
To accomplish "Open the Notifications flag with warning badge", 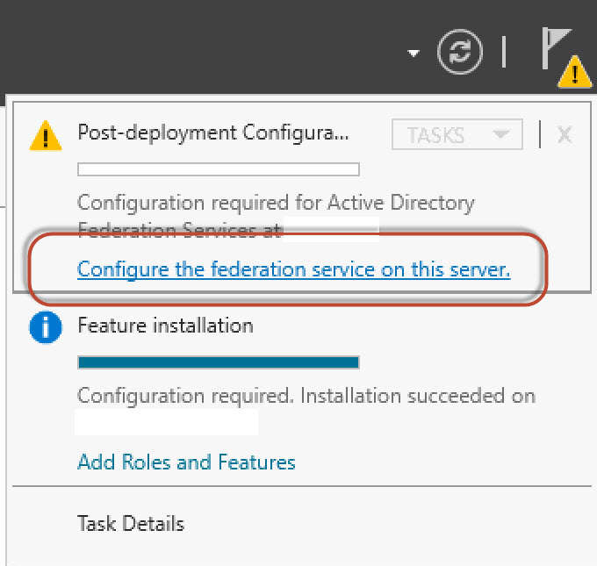I will (565, 57).
